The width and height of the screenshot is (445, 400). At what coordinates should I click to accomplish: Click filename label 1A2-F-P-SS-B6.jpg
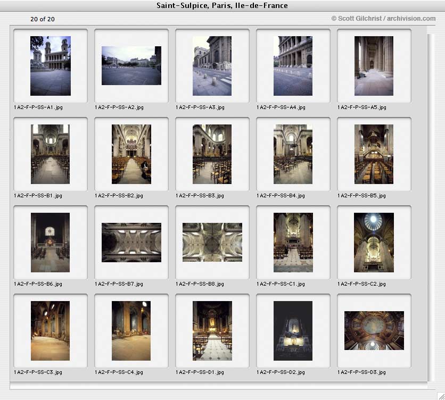pos(38,284)
